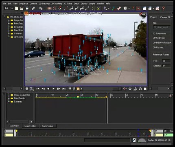Select the Project properties tab
This screenshot has width=175, height=147.
[153, 17]
